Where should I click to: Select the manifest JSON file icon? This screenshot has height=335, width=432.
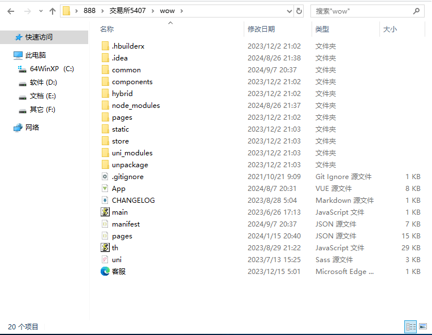pyautogui.click(x=105, y=224)
